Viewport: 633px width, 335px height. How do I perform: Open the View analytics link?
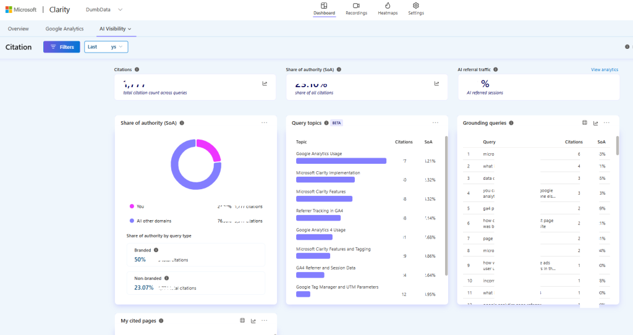click(605, 70)
